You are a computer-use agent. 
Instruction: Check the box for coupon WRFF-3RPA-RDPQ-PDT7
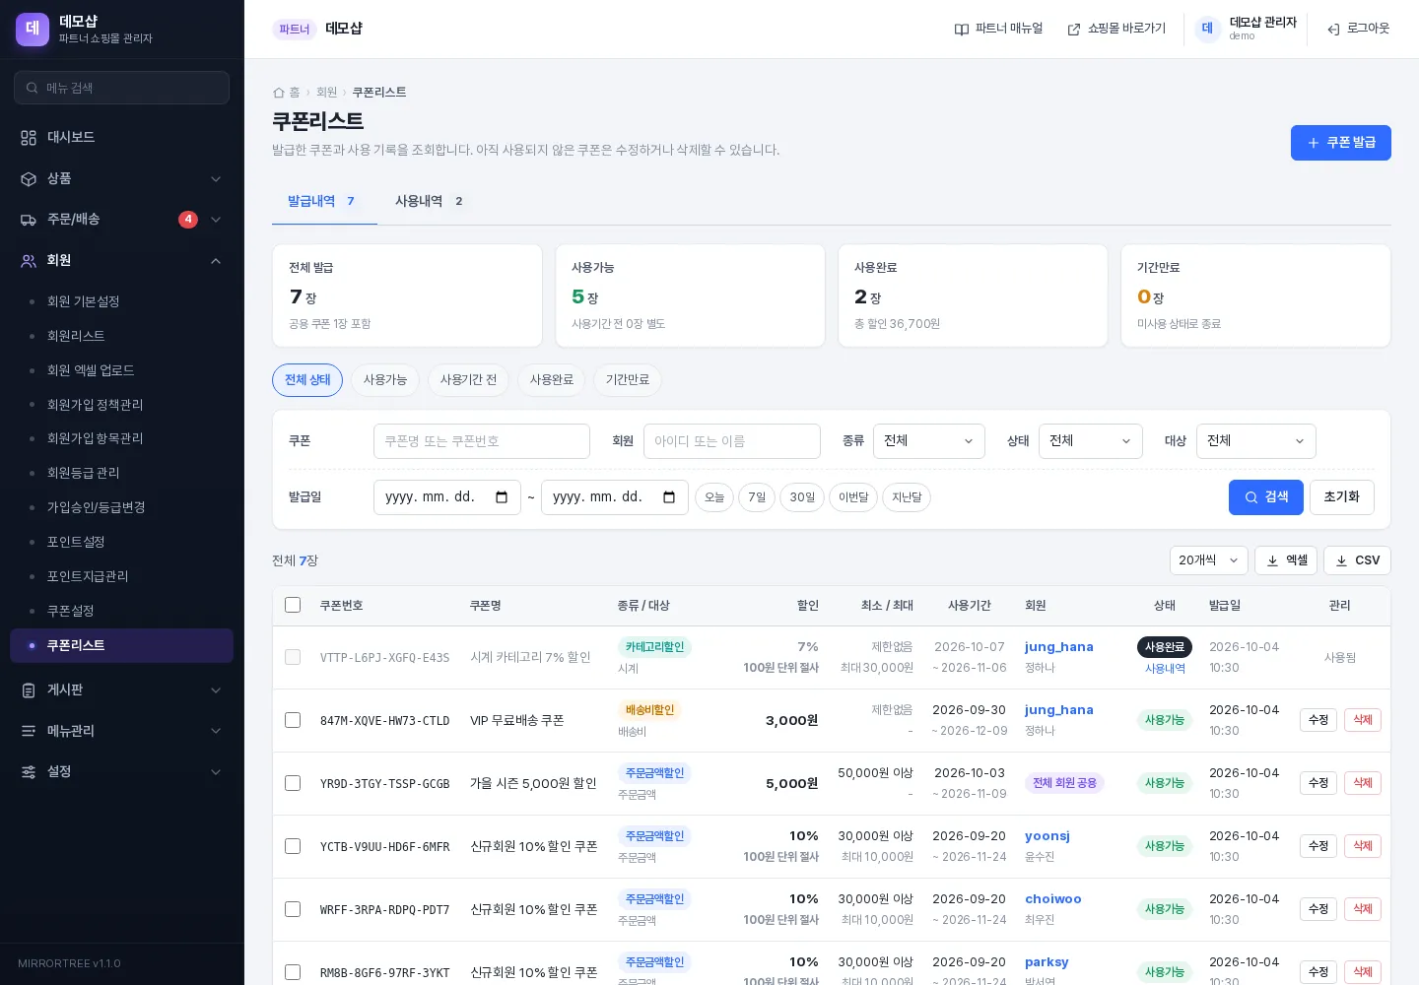pyautogui.click(x=293, y=909)
